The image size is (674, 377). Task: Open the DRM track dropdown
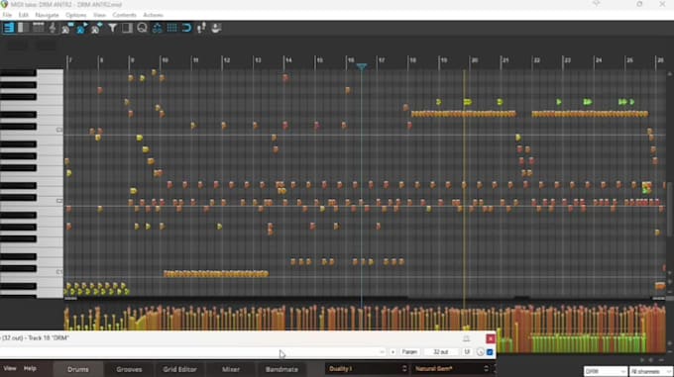click(605, 371)
